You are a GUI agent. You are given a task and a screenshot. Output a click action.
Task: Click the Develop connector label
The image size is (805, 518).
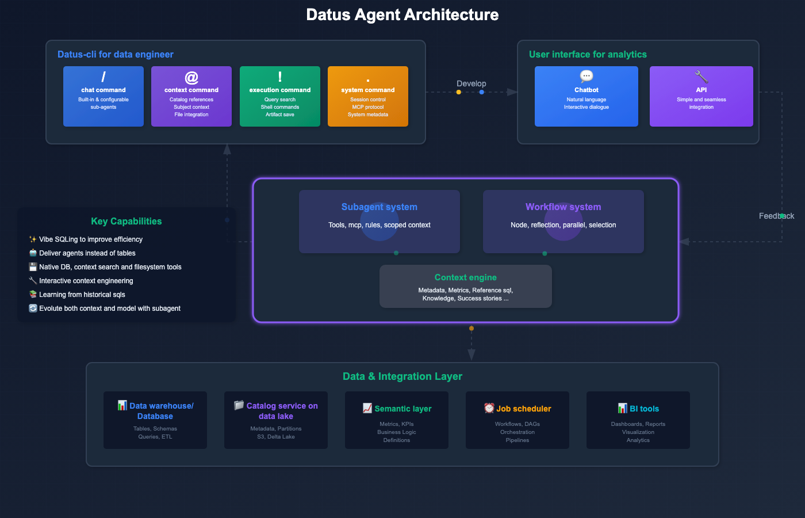(x=471, y=83)
